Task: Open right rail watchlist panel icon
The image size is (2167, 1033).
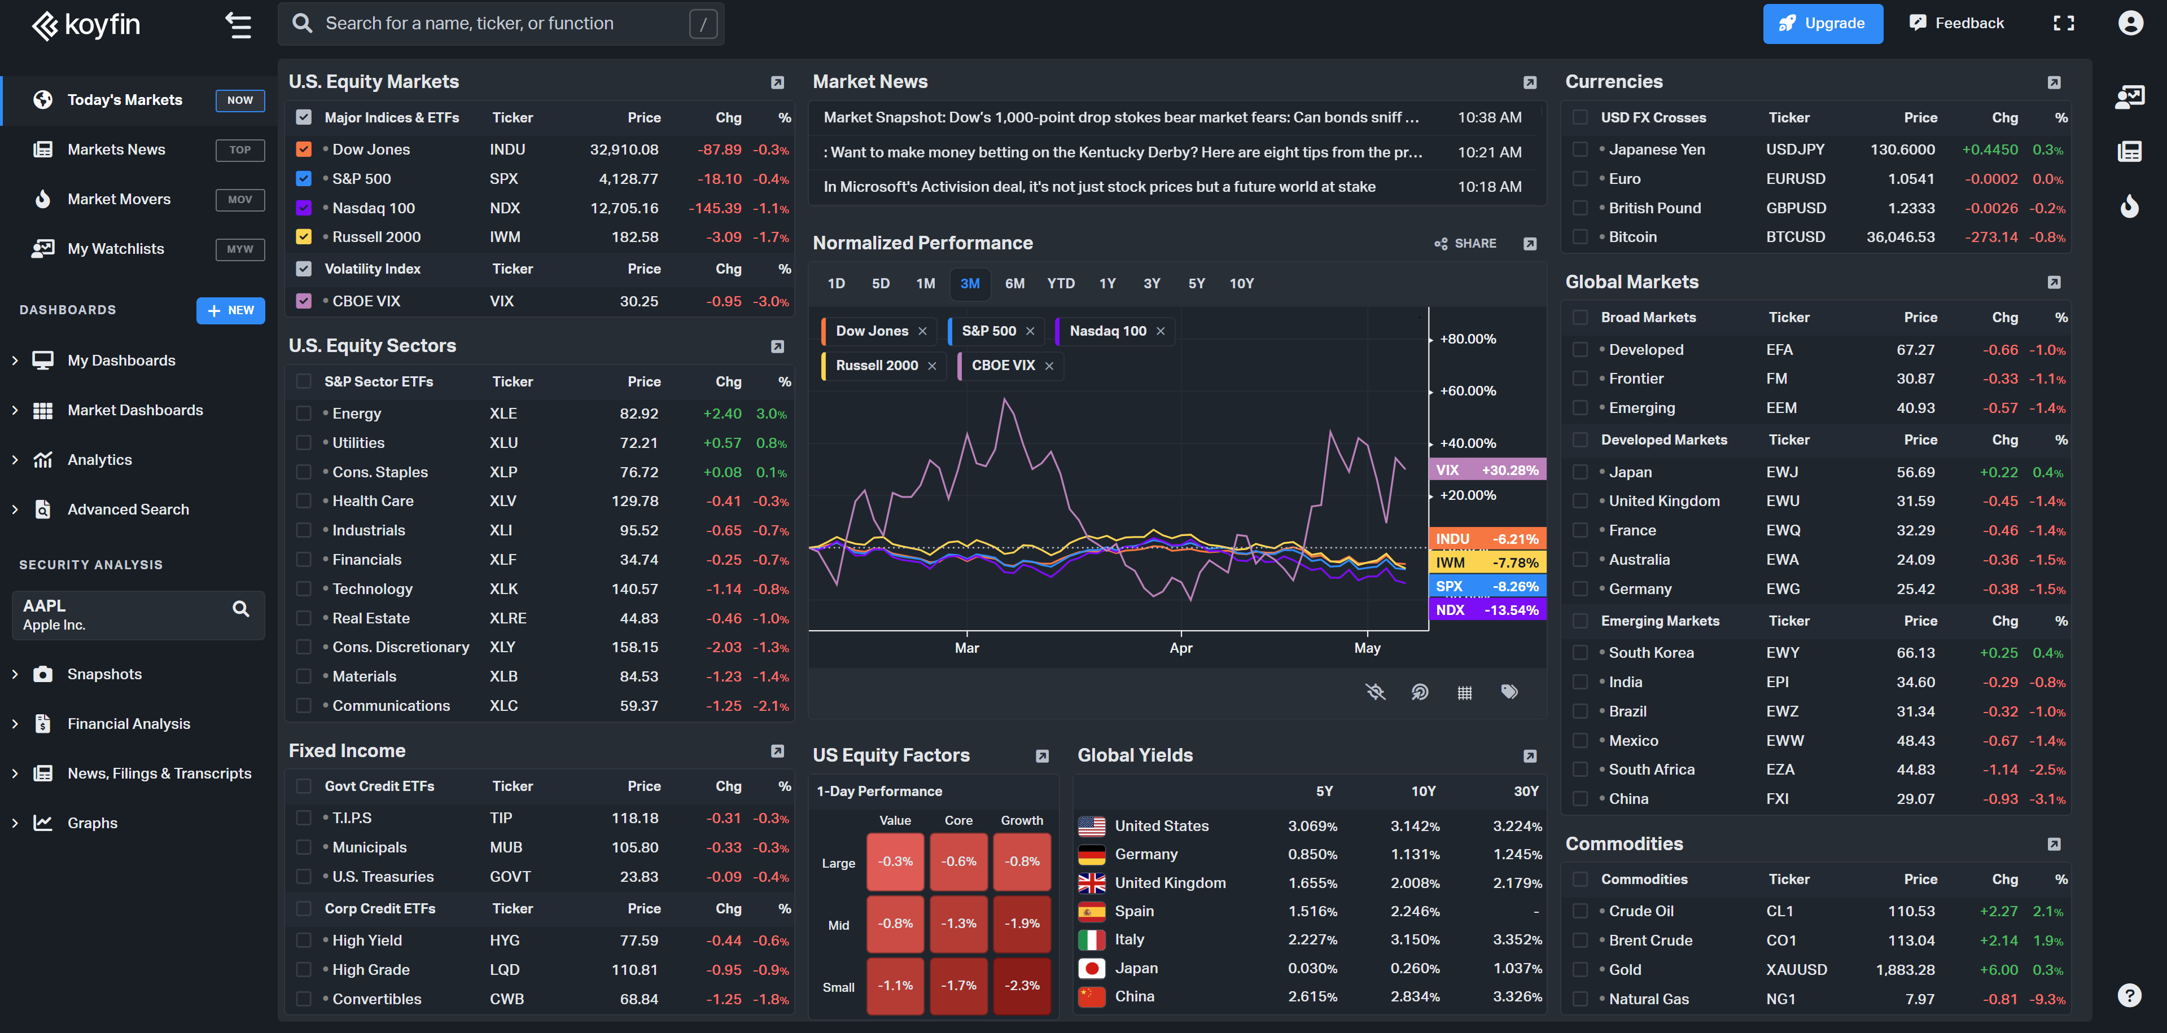Action: (2128, 96)
